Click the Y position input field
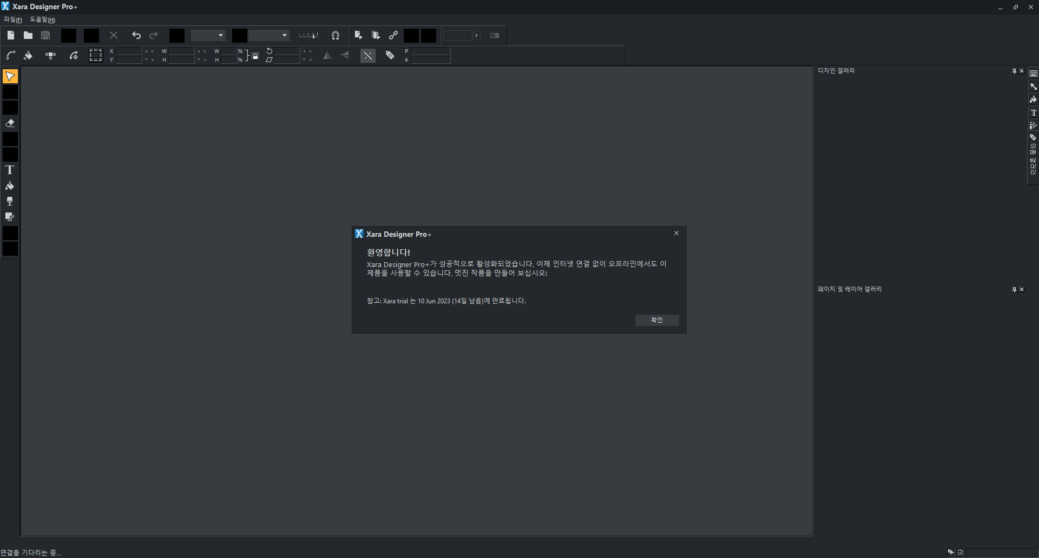The width and height of the screenshot is (1039, 558). click(x=129, y=59)
